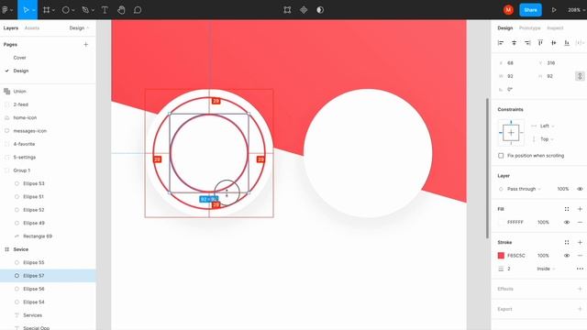Change vertical constraint Top dropdown
This screenshot has width=587, height=330.
[x=547, y=139]
